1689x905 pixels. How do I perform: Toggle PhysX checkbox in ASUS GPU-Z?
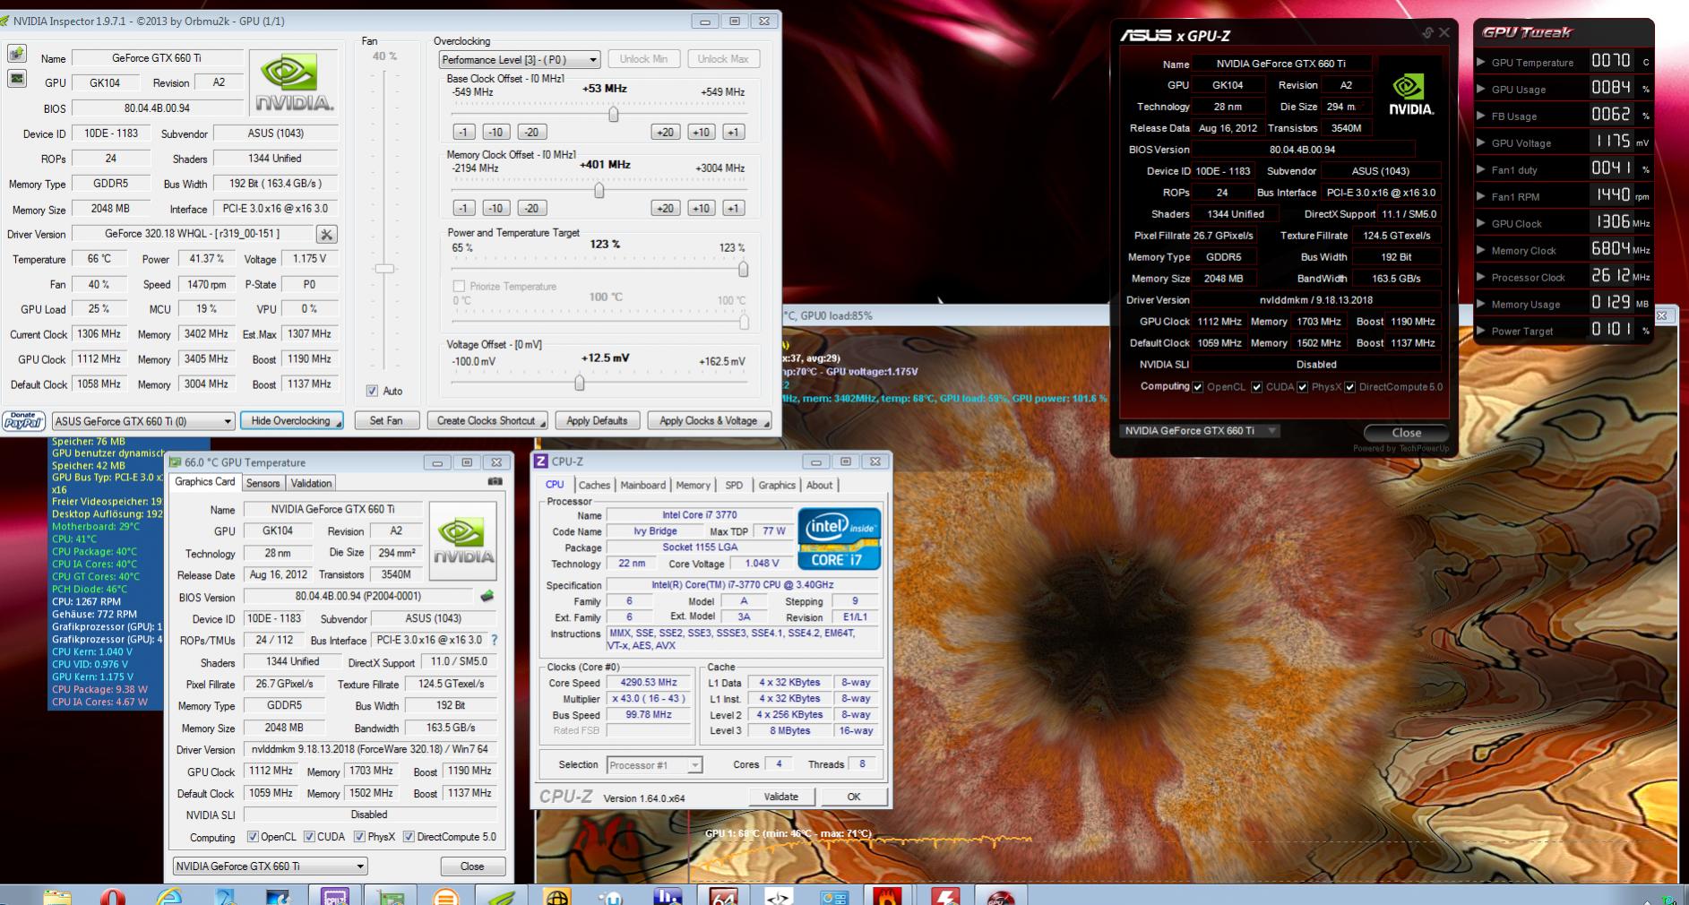[1303, 387]
